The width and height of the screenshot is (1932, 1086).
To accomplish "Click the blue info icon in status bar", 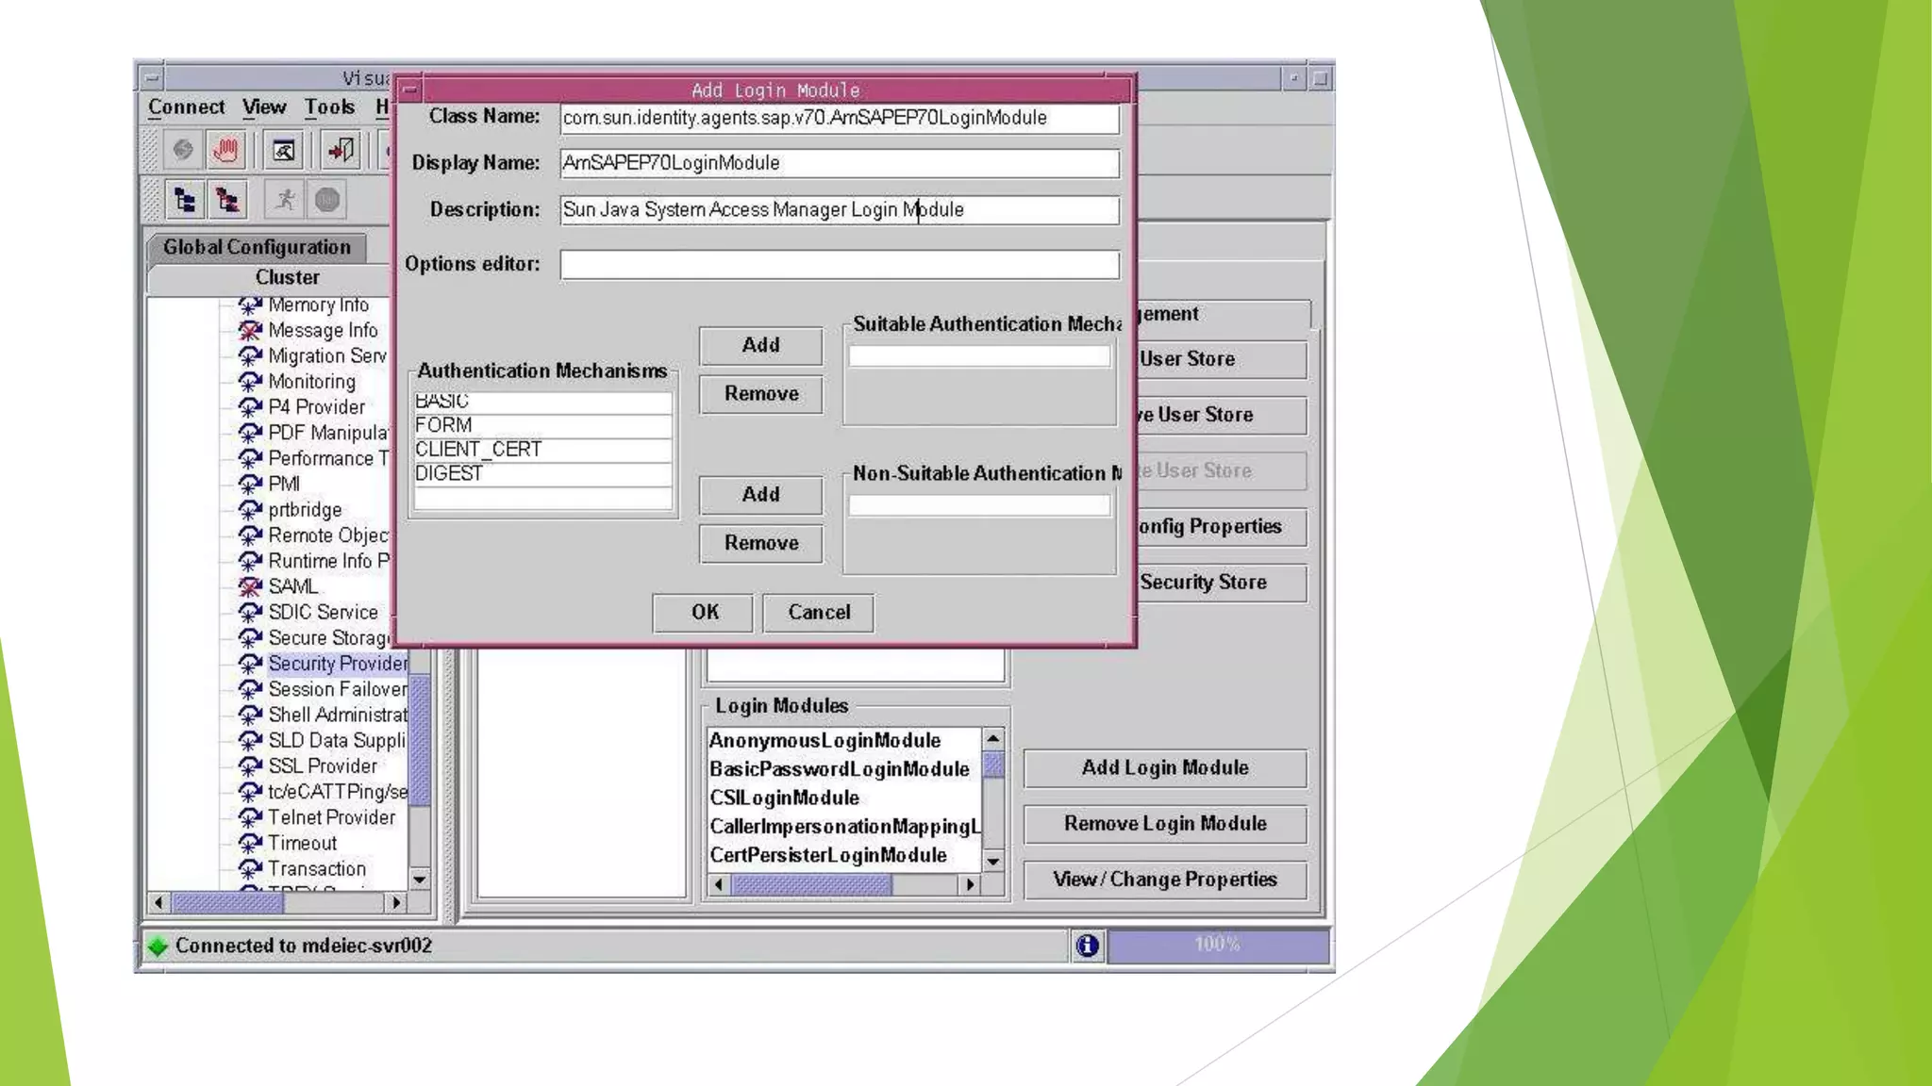I will (1087, 945).
